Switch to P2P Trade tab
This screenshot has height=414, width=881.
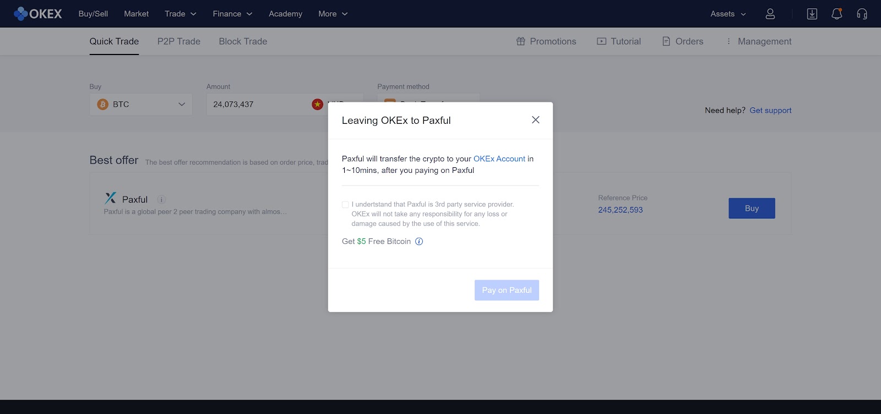click(179, 41)
